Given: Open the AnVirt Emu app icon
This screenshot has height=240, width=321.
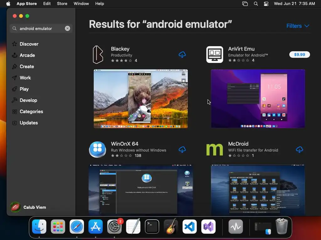Looking at the screenshot, I should (214, 54).
